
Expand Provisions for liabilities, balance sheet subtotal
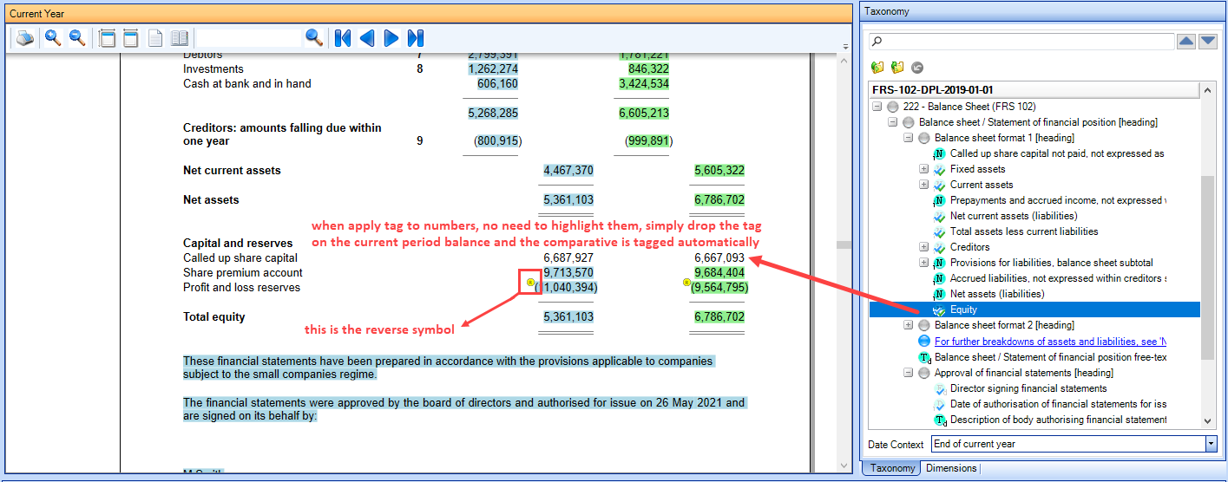pos(924,263)
